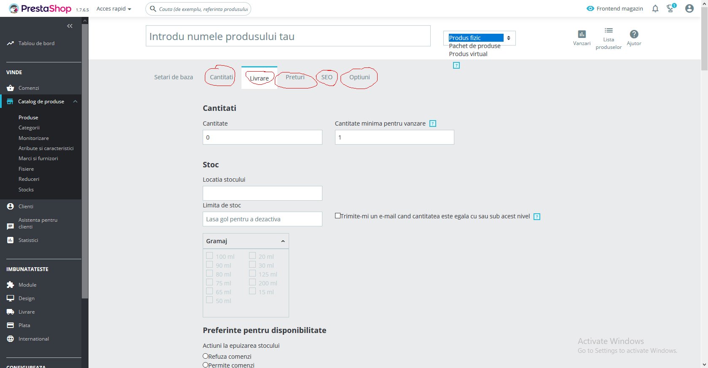Open the product type dropdown Produs fizic

pyautogui.click(x=480, y=38)
